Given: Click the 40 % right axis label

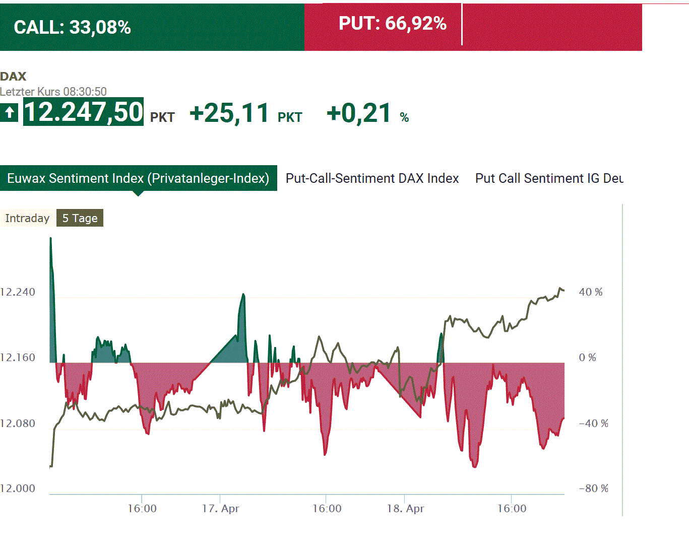Looking at the screenshot, I should (590, 292).
